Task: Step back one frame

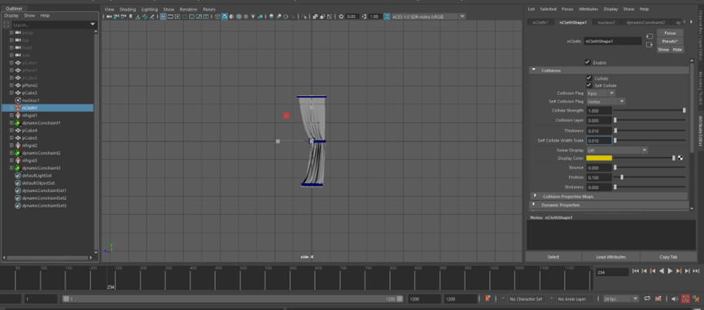Action: click(x=645, y=271)
